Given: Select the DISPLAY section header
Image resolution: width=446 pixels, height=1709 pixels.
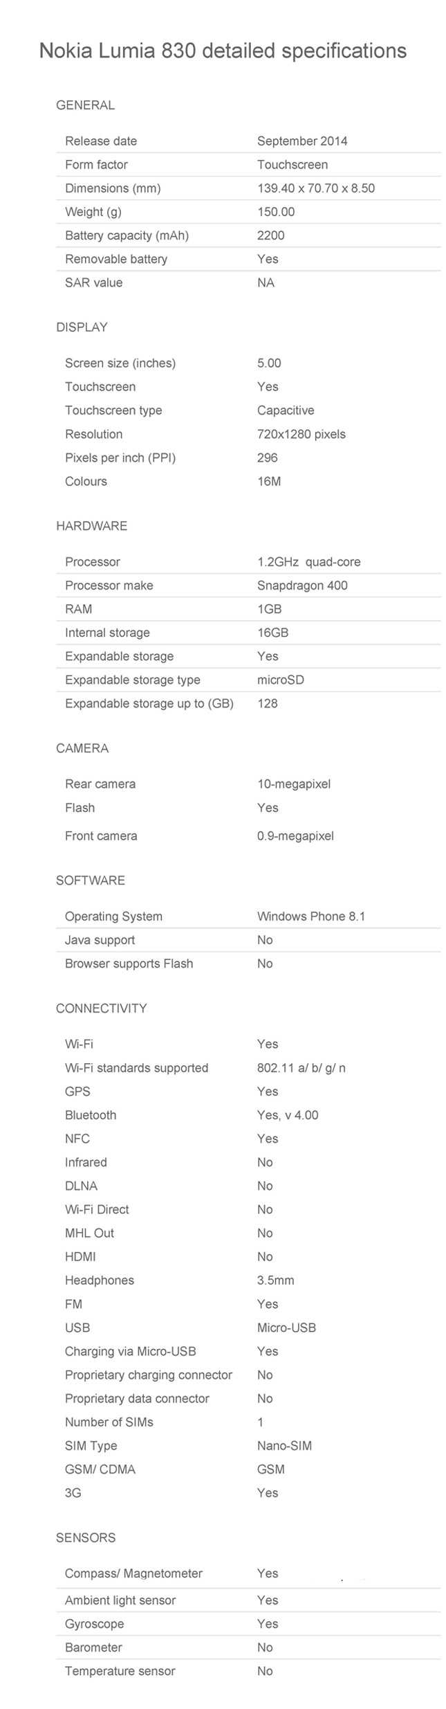Looking at the screenshot, I should click(x=82, y=327).
